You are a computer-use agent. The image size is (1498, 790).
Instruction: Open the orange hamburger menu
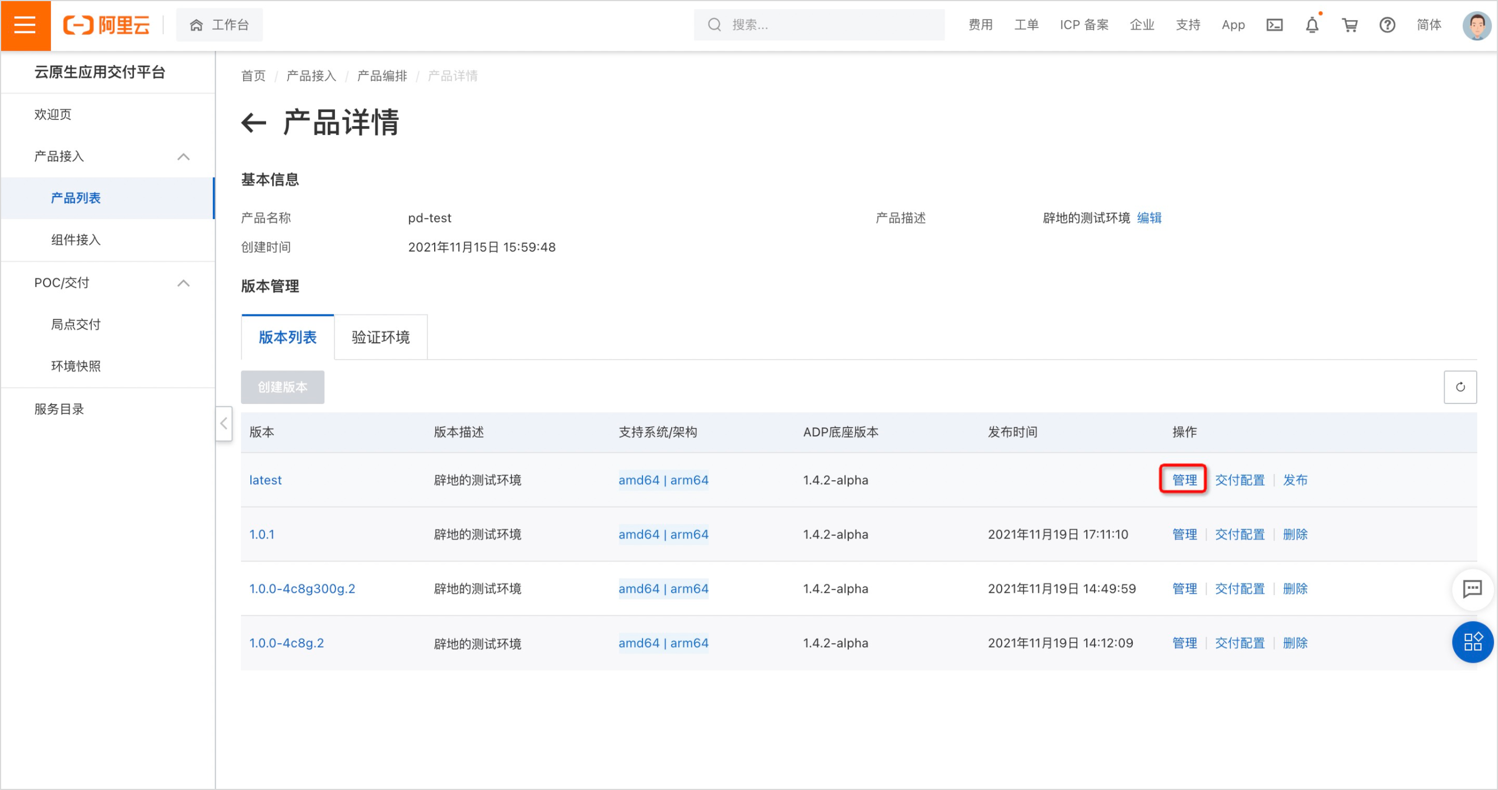(x=25, y=25)
